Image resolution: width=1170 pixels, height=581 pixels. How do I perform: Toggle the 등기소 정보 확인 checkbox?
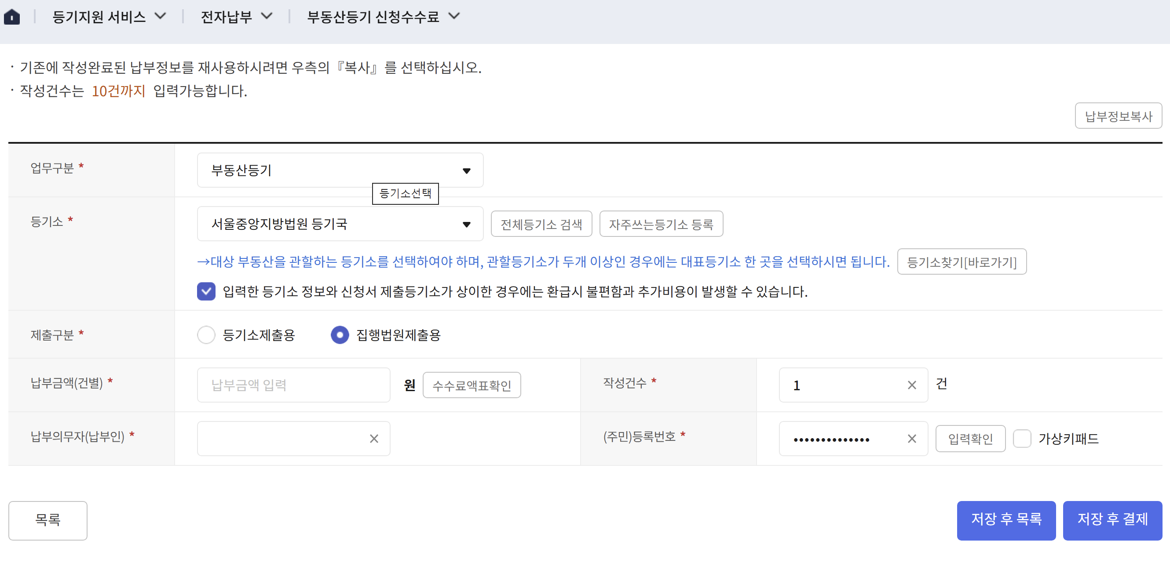coord(206,291)
